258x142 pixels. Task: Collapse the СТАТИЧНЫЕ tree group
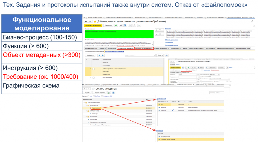(x=86, y=117)
